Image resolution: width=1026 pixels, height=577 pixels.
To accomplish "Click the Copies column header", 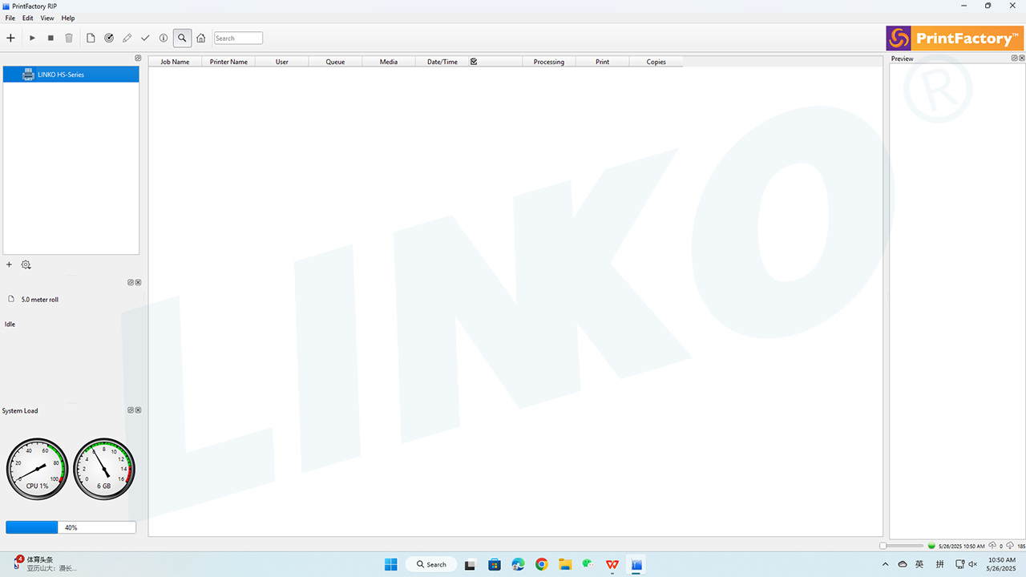I will [656, 62].
